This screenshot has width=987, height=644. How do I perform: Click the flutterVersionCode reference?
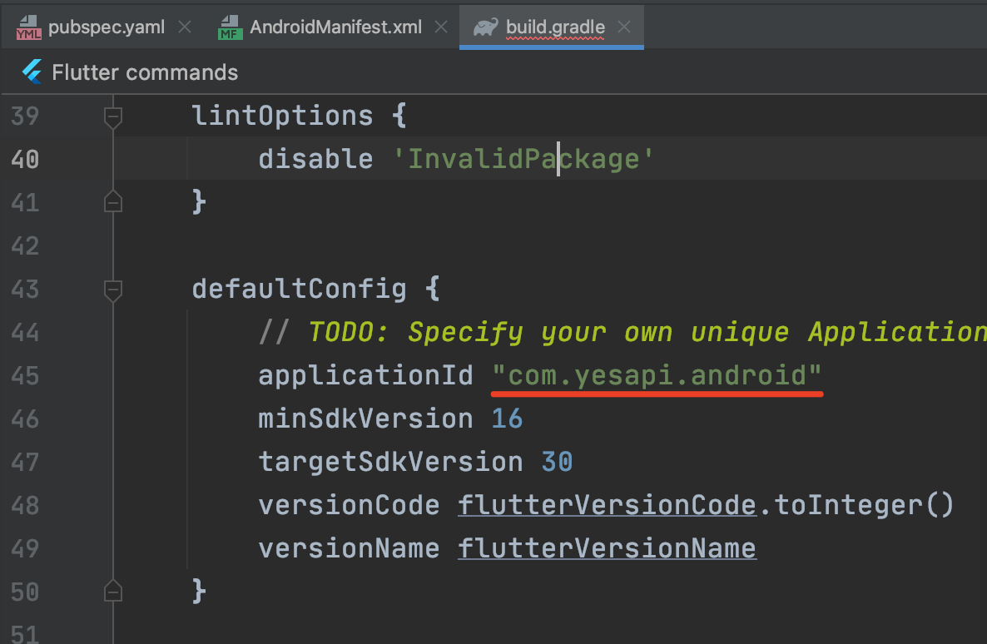[607, 505]
